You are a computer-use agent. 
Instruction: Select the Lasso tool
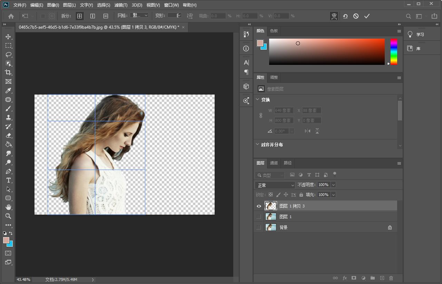click(8, 55)
